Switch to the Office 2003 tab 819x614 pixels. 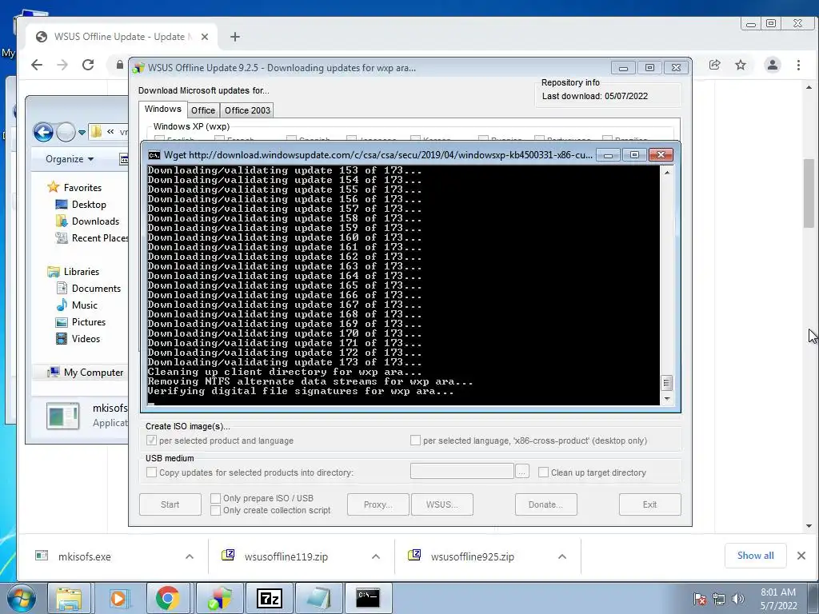click(247, 110)
